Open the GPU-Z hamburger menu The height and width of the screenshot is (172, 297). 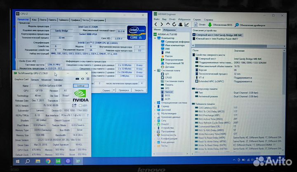88,79
